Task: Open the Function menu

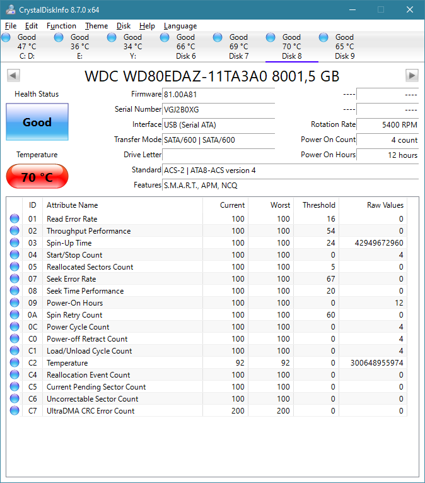Action: click(61, 26)
